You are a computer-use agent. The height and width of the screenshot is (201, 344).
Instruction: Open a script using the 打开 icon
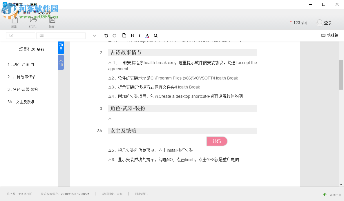[x=33, y=22]
